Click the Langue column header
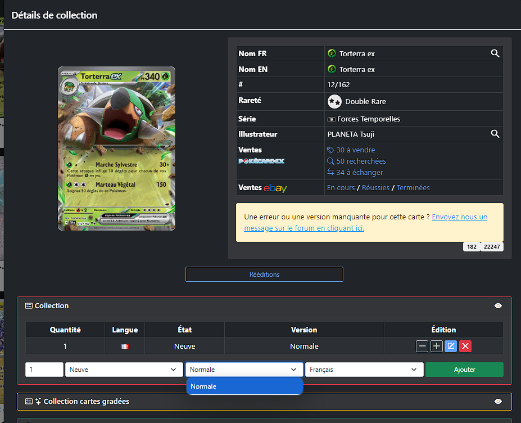This screenshot has width=521, height=423. tap(125, 330)
